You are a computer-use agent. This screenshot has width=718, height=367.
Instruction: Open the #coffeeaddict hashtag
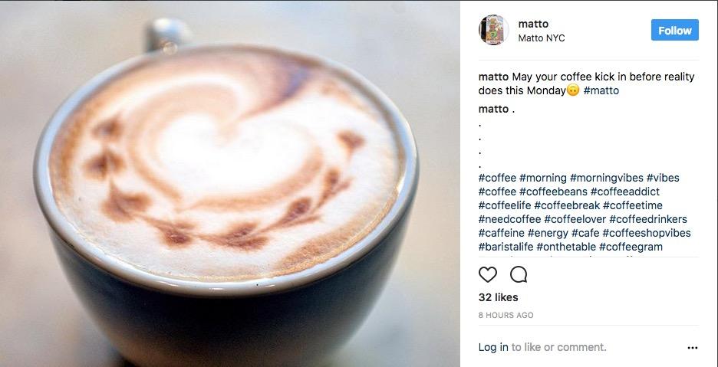point(625,192)
